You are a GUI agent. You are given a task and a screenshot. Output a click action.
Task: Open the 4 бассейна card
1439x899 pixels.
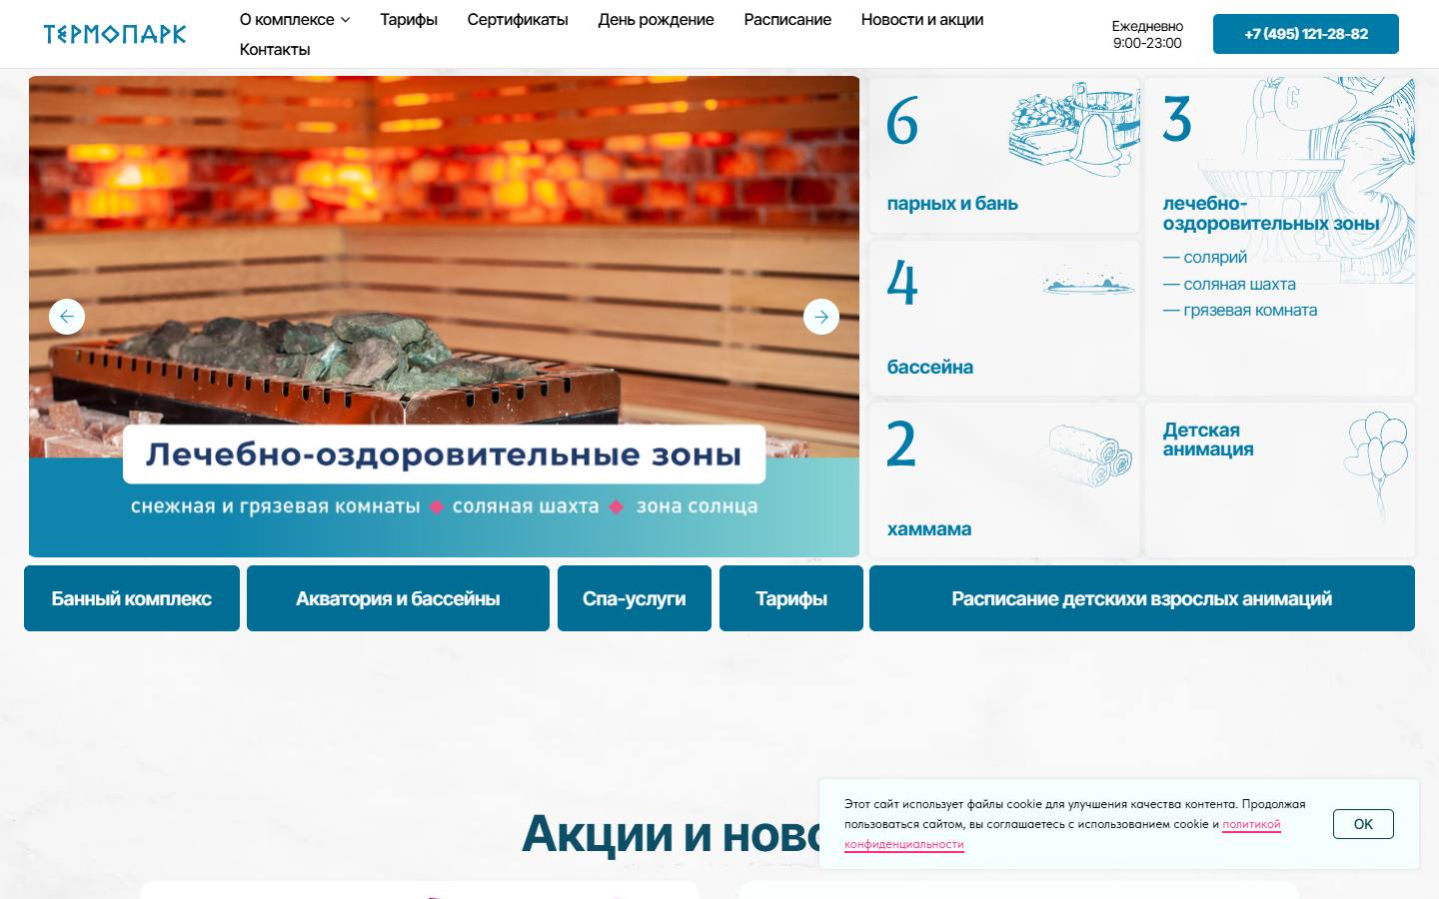tap(1004, 318)
